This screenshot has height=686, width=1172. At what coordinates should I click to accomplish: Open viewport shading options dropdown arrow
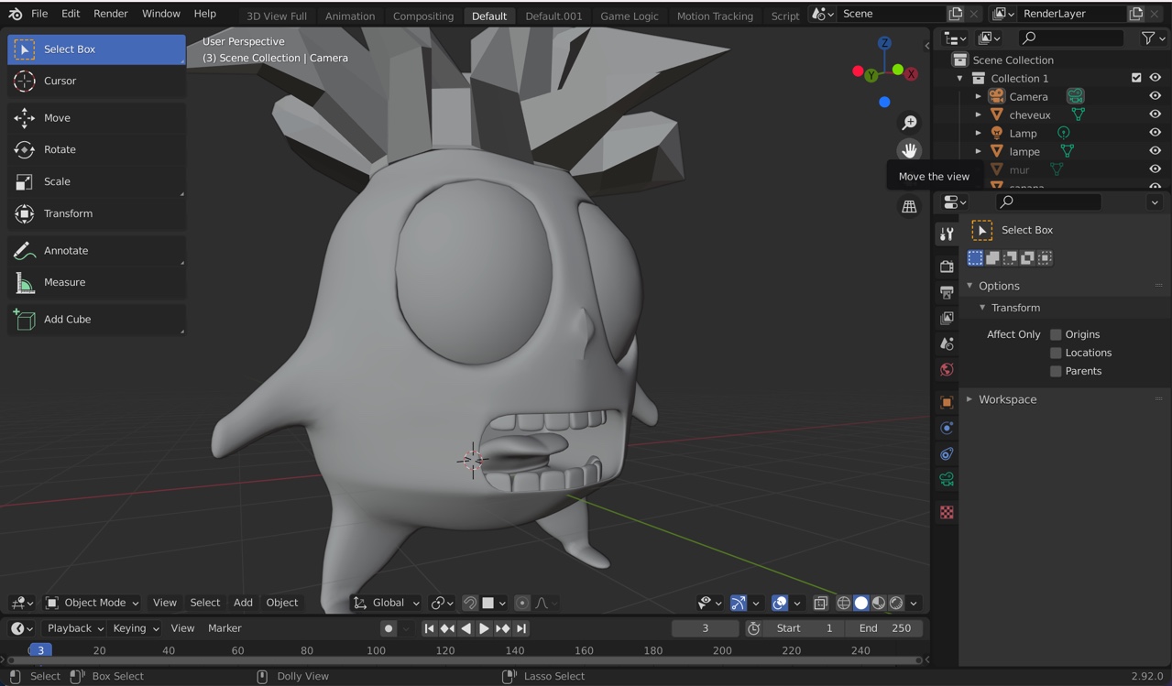pos(914,603)
